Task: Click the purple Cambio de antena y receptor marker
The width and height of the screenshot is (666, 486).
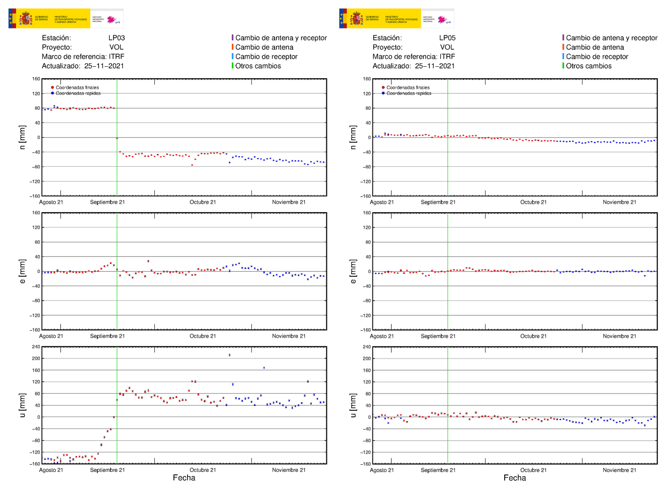Action: [233, 38]
